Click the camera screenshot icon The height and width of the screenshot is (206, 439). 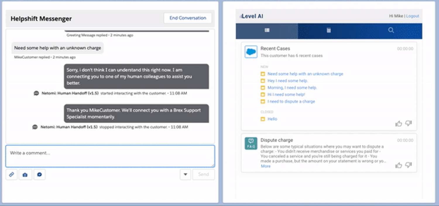point(25,174)
